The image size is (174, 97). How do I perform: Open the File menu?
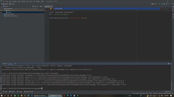point(4,1)
